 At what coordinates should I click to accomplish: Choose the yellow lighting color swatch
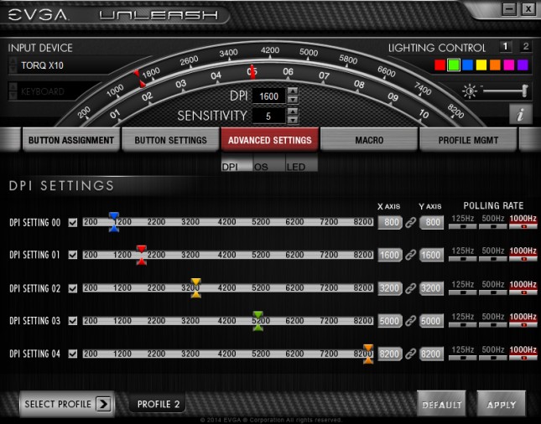[x=481, y=65]
